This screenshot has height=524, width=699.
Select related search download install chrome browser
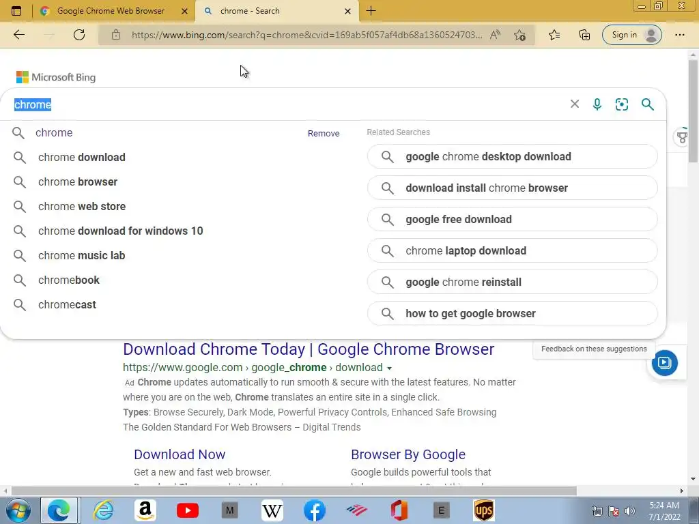pyautogui.click(x=512, y=188)
